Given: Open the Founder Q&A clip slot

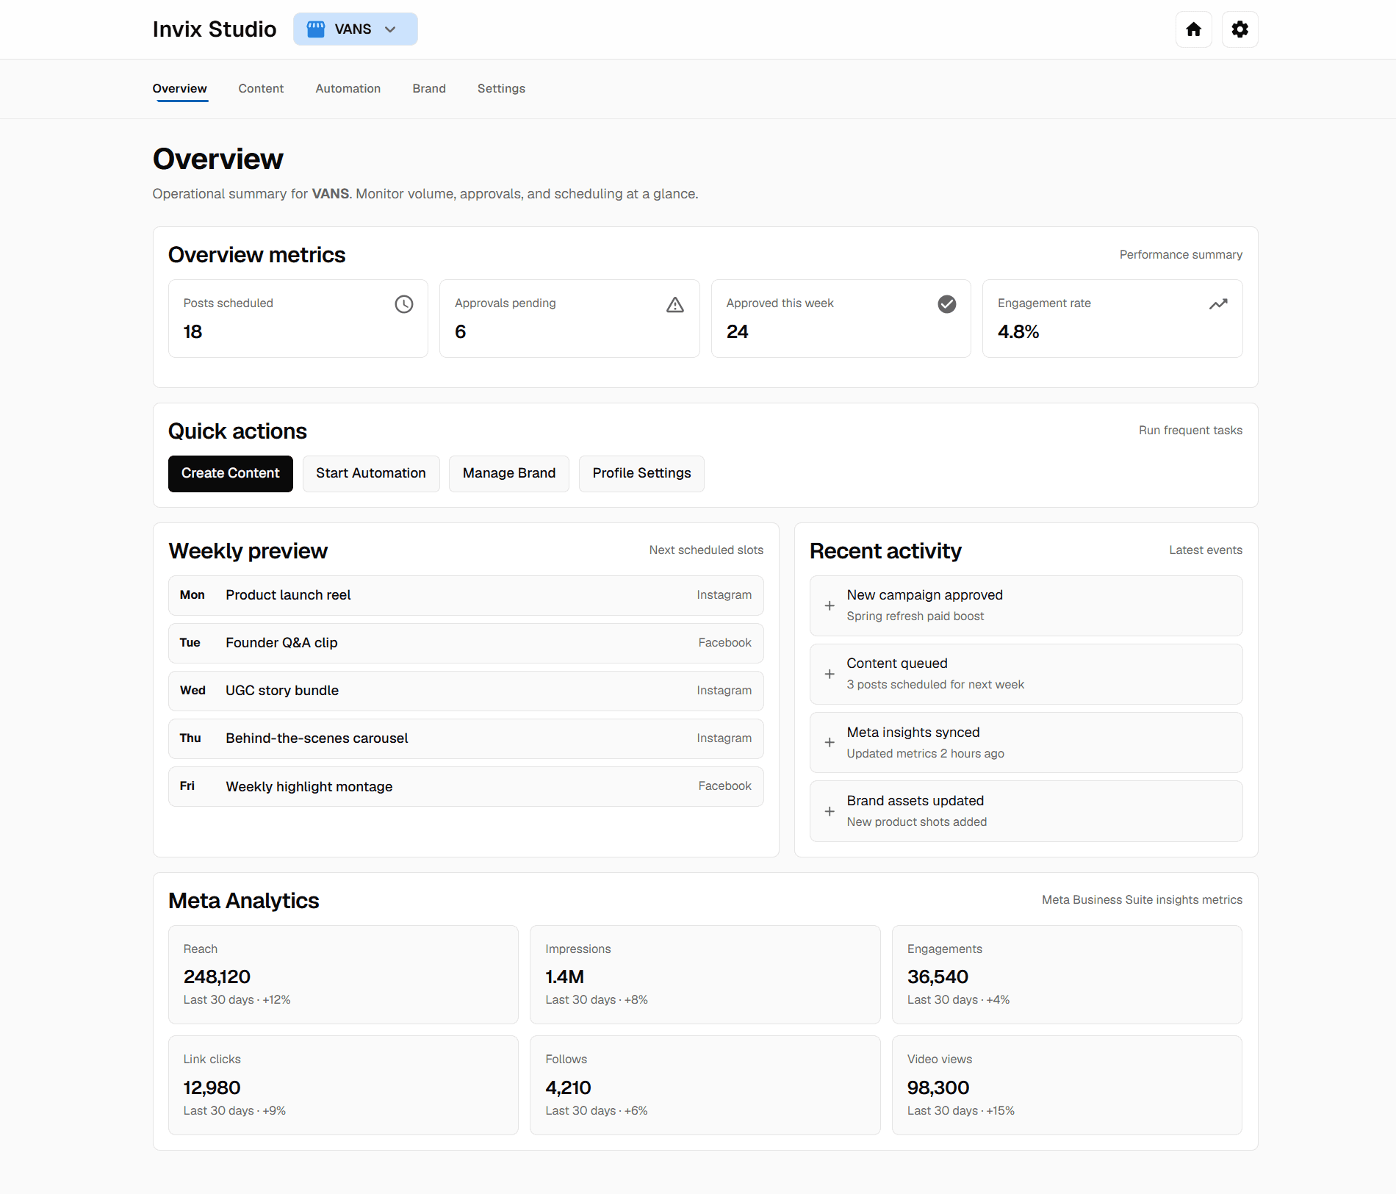Looking at the screenshot, I should coord(466,643).
